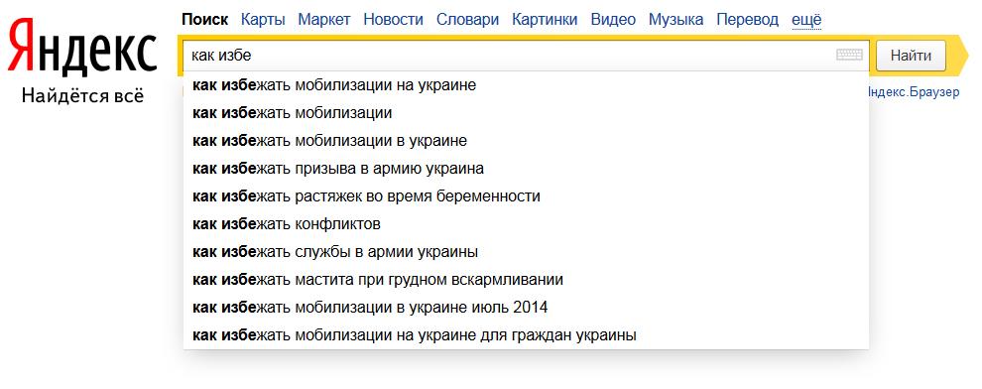Image resolution: width=982 pixels, height=389 pixels.
Task: Switch to the Новости tab
Action: (x=394, y=20)
